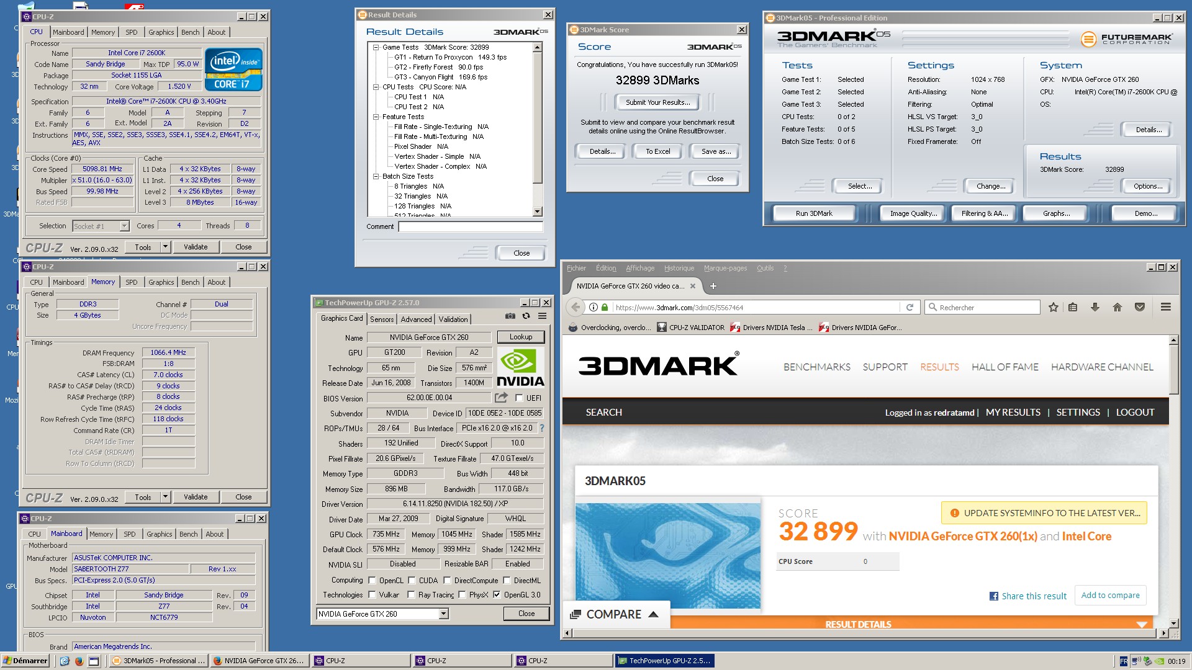Click the browser vertical scrollbar thumb
Image resolution: width=1192 pixels, height=670 pixels.
[1173, 369]
